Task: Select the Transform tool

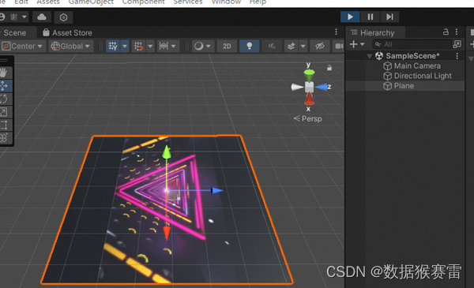Action: pos(4,138)
